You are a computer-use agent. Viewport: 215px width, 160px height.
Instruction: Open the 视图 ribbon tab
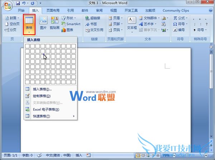(x=114, y=10)
